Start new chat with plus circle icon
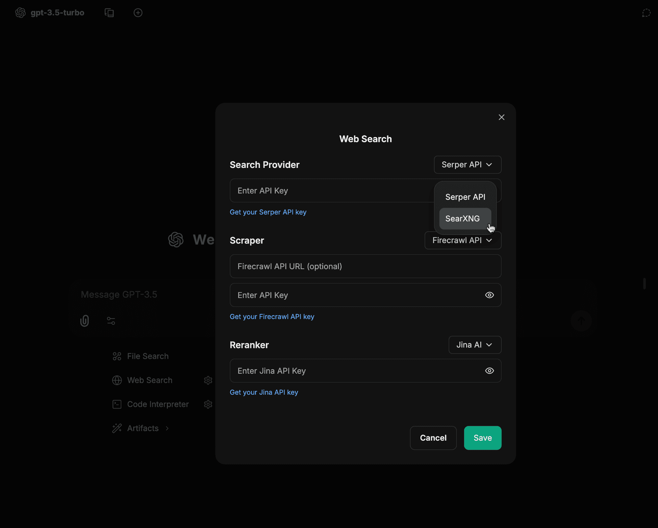Viewport: 658px width, 528px height. (138, 13)
